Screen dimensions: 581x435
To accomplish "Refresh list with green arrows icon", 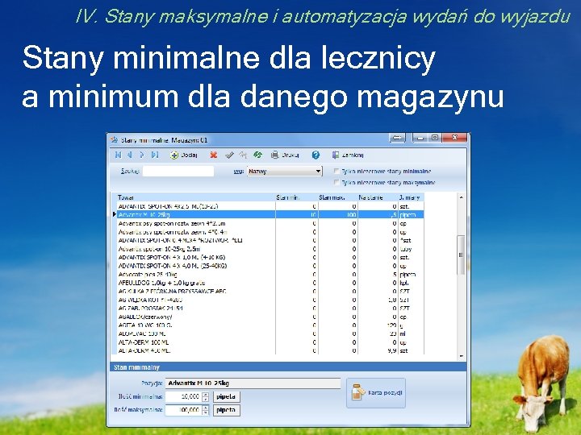I will [257, 155].
